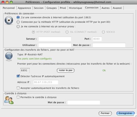
Task: Click the remote control Mot de passe field
Action: coord(84,103)
